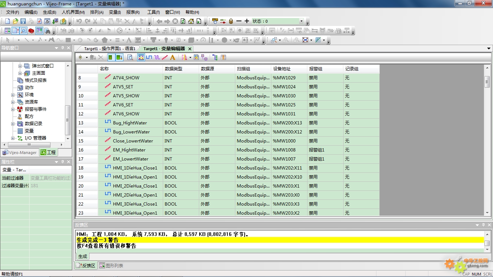This screenshot has width=493, height=277.
Task: Switch to Target1 - 操作界面1 tab
Action: [x=110, y=48]
